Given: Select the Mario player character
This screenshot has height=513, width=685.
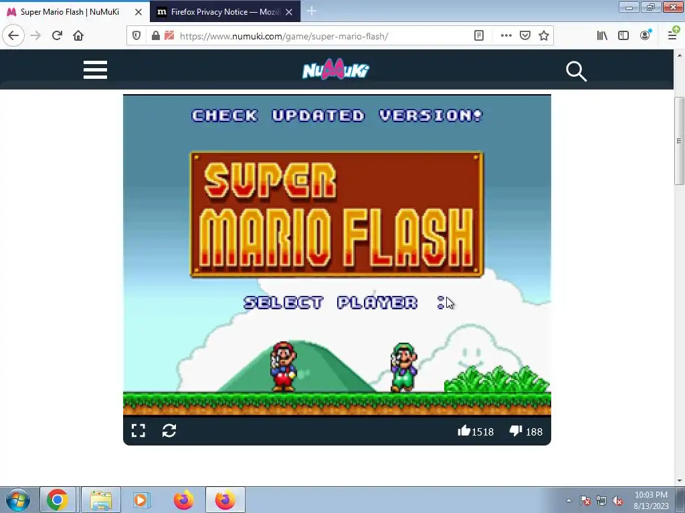Looking at the screenshot, I should (x=283, y=367).
